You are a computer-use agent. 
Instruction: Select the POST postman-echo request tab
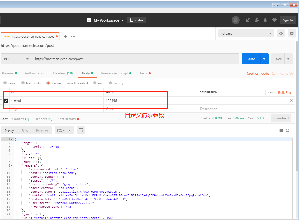30,36
